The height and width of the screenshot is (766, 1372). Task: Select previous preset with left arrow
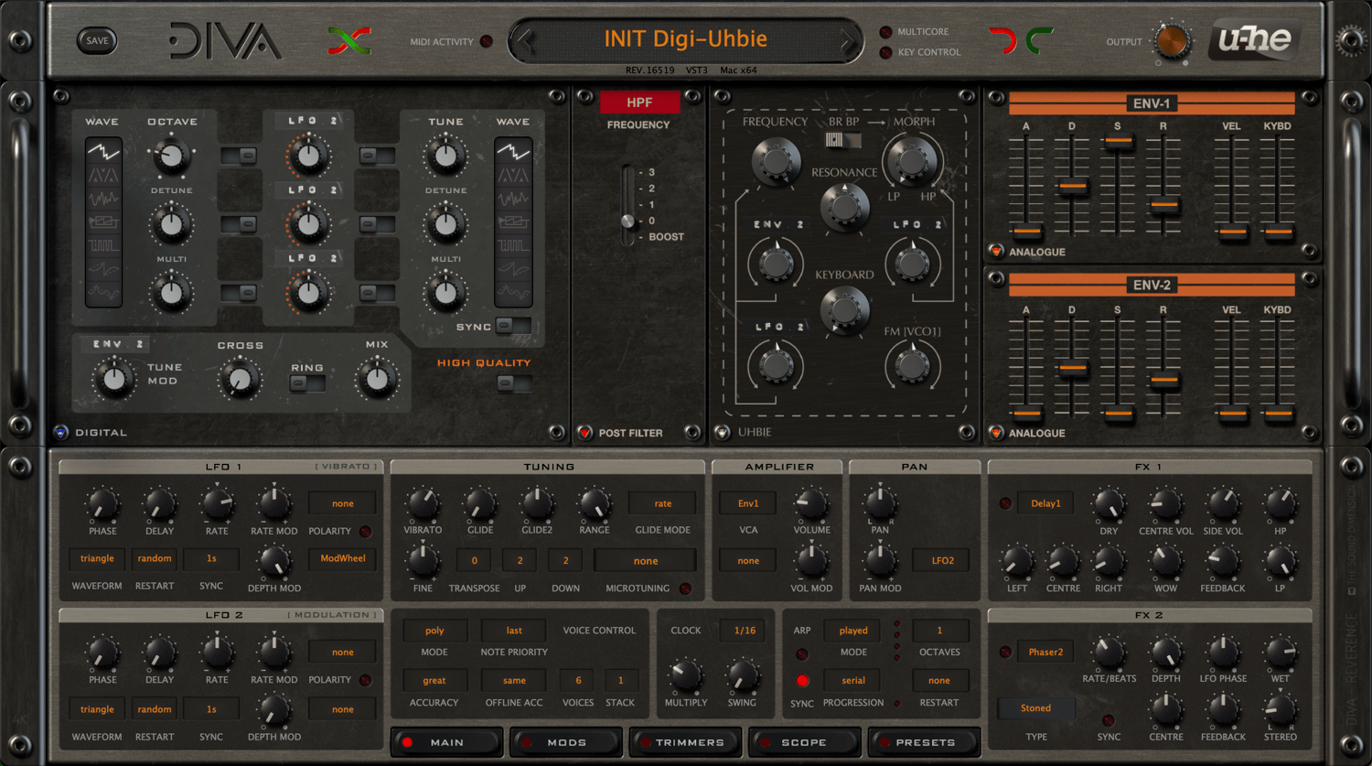coord(524,40)
